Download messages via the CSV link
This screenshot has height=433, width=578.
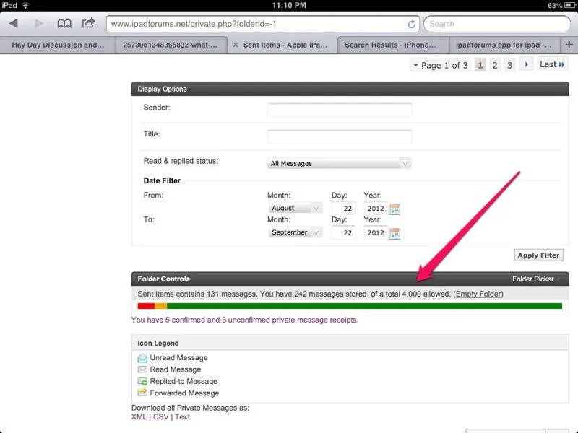(x=160, y=416)
